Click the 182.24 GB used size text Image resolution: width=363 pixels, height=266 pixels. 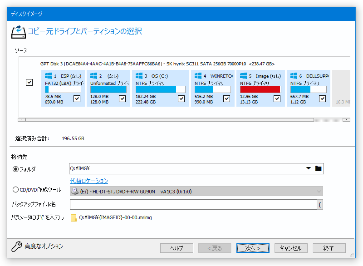tap(146, 97)
